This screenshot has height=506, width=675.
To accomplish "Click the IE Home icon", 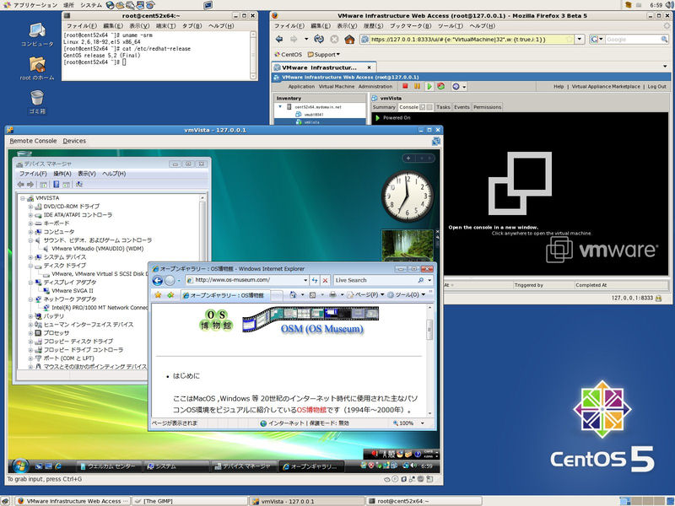I will (293, 294).
